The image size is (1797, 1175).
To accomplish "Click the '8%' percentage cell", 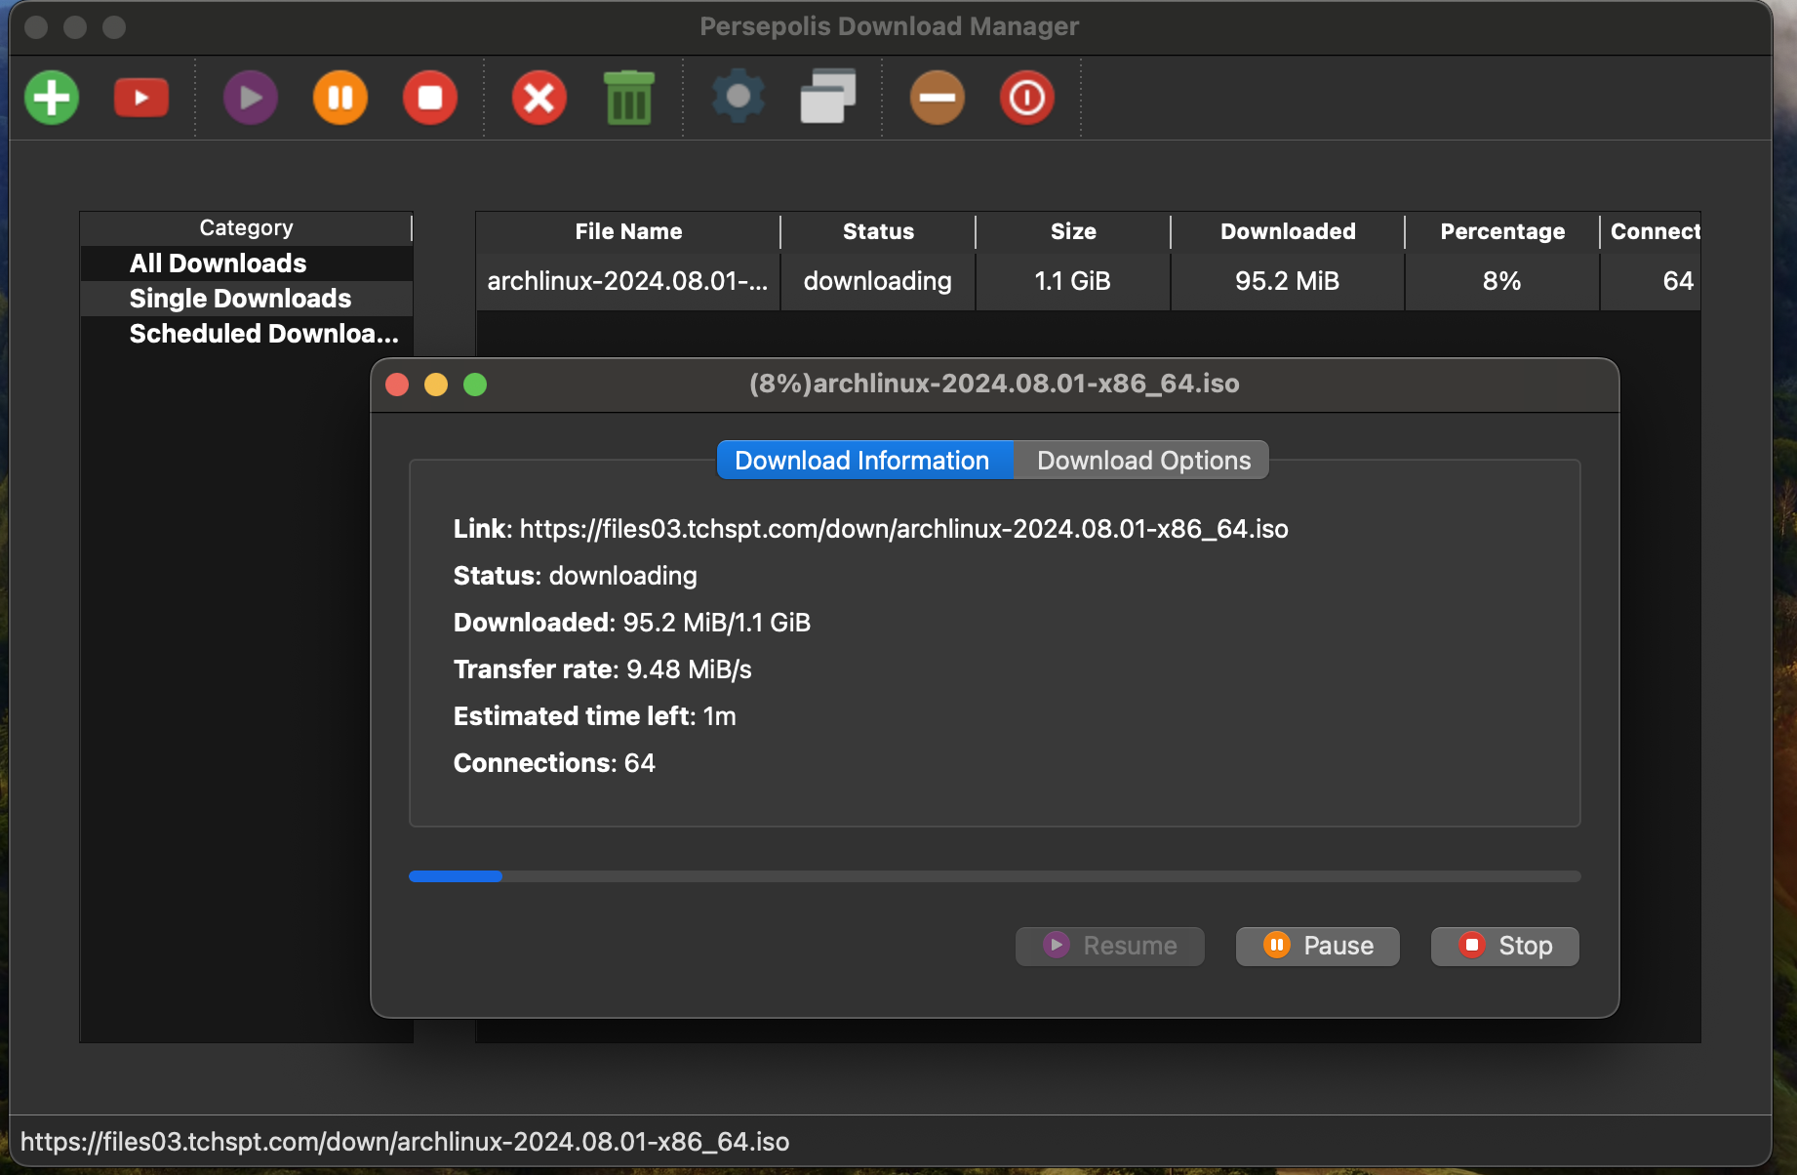I will [x=1502, y=282].
